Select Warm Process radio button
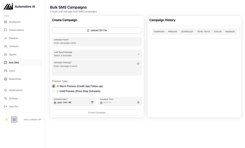The height and width of the screenshot is (148, 245). [x=54, y=86]
